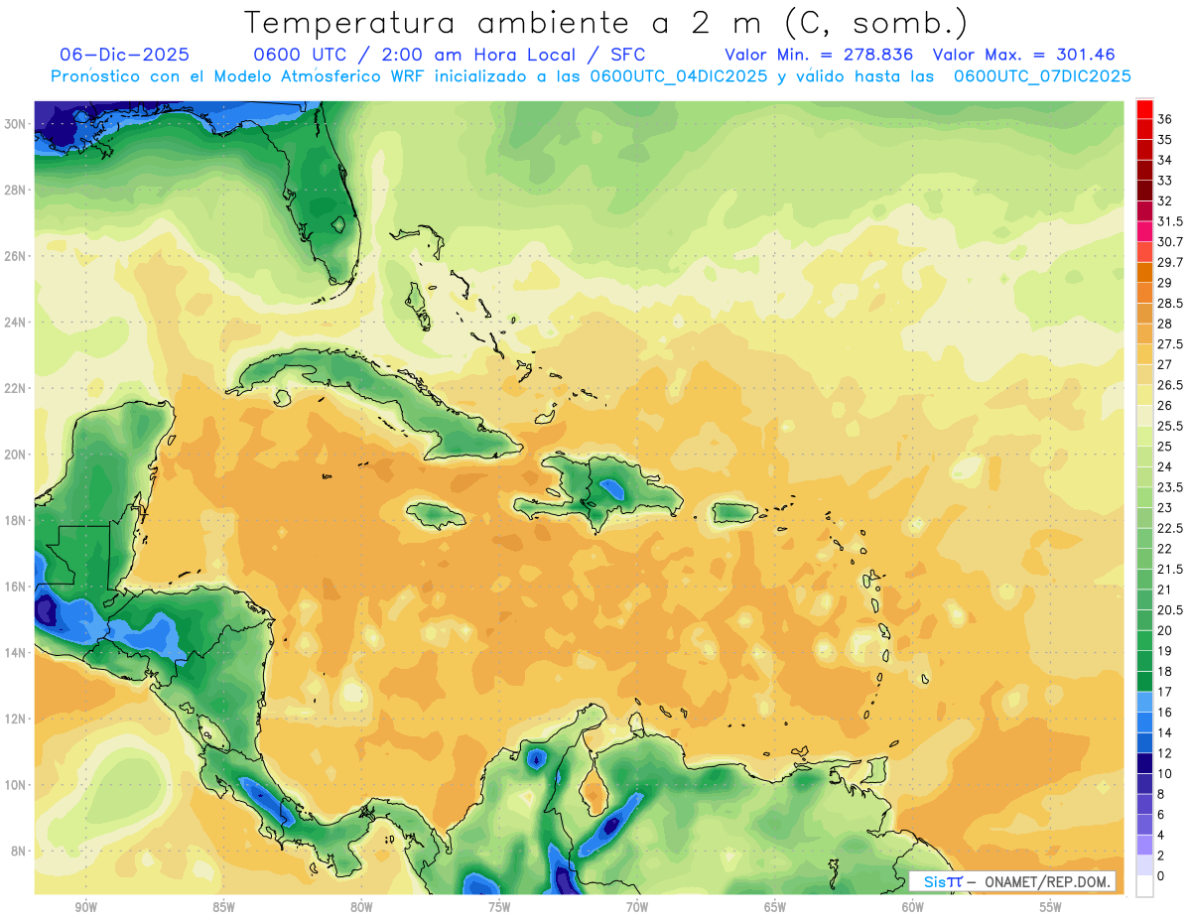Click the '26.5' label on the color scale
1191x920 pixels.
pos(1170,385)
